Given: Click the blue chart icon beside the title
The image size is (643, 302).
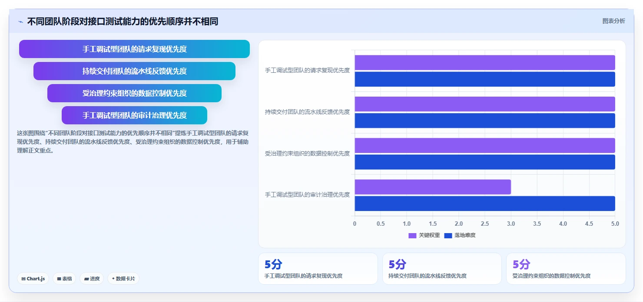Looking at the screenshot, I should (20, 22).
